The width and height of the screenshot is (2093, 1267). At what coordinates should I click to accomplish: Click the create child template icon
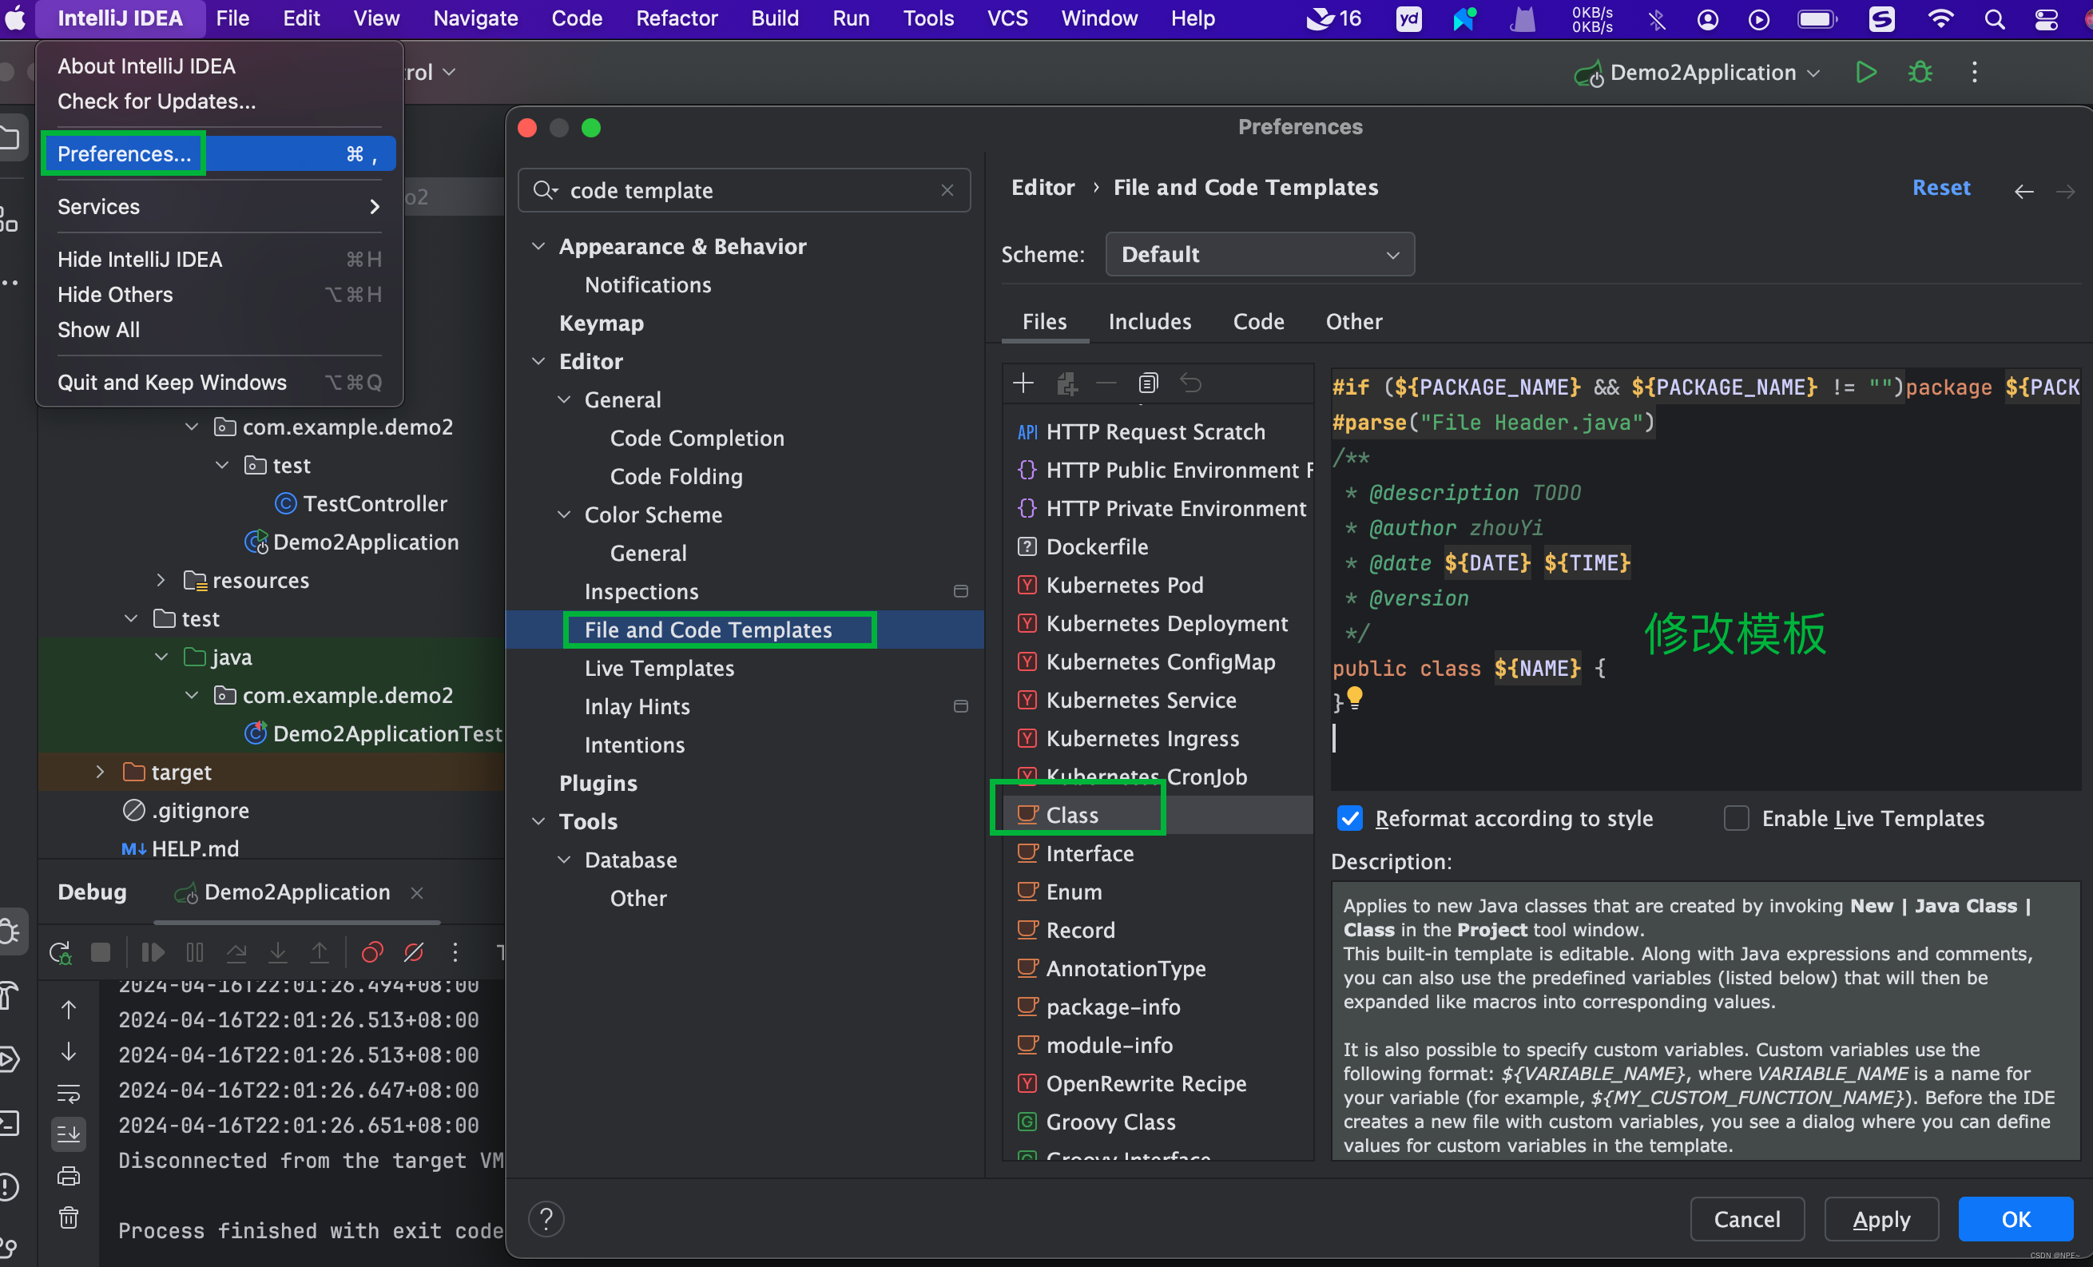[x=1066, y=383]
